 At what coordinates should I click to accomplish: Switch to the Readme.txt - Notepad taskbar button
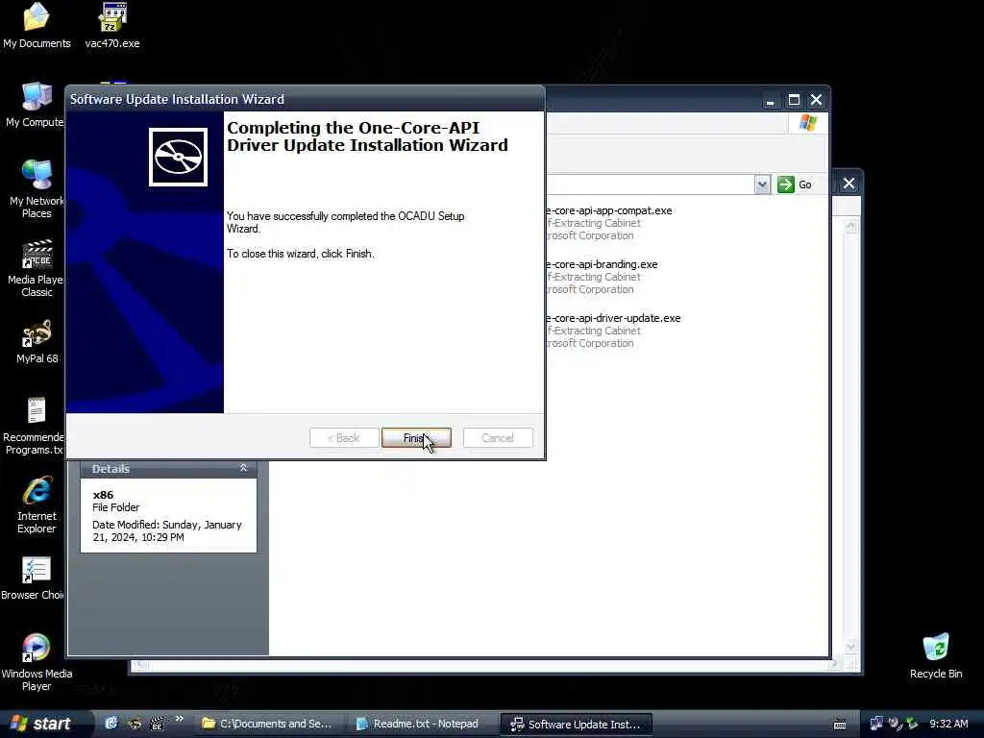click(418, 724)
